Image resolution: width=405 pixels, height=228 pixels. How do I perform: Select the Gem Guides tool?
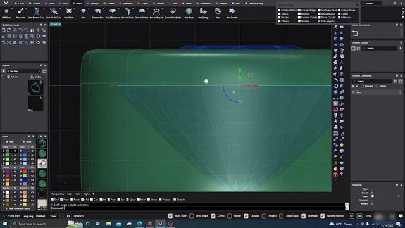coord(69,13)
